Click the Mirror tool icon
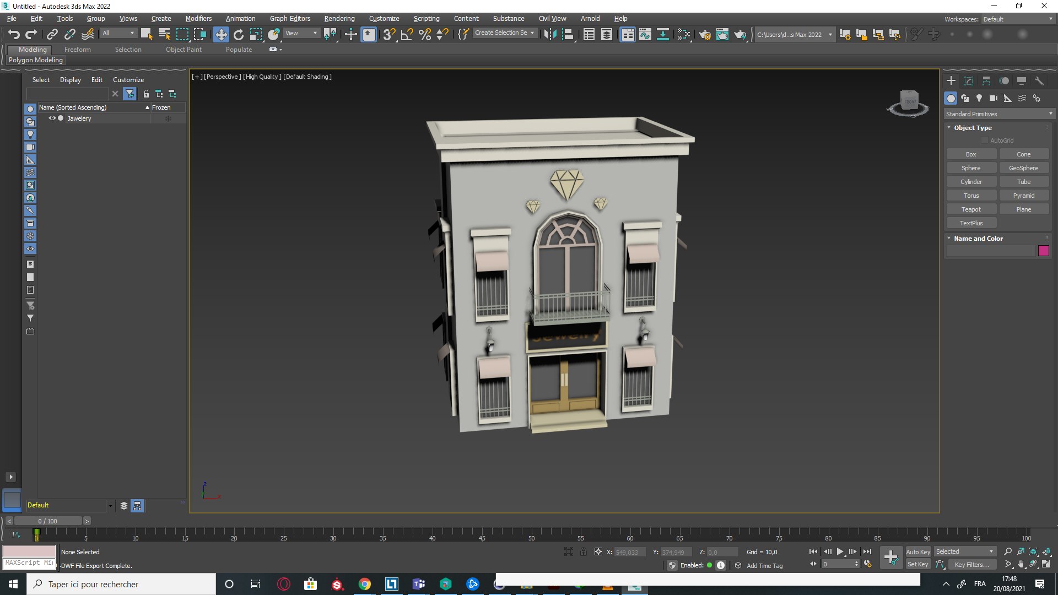 coord(550,34)
